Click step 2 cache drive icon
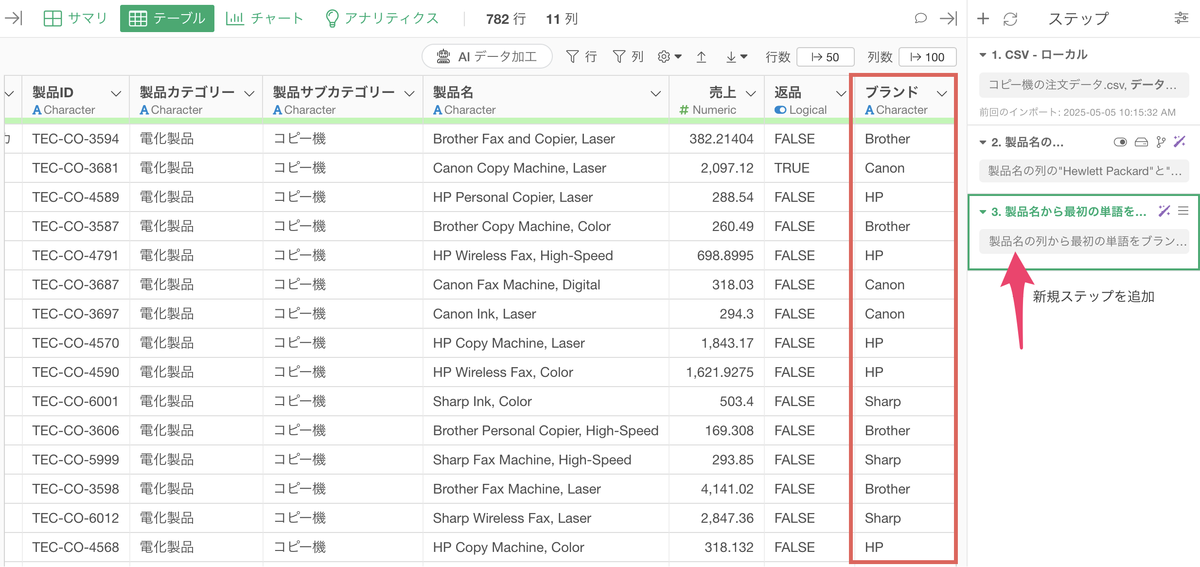 [1141, 142]
